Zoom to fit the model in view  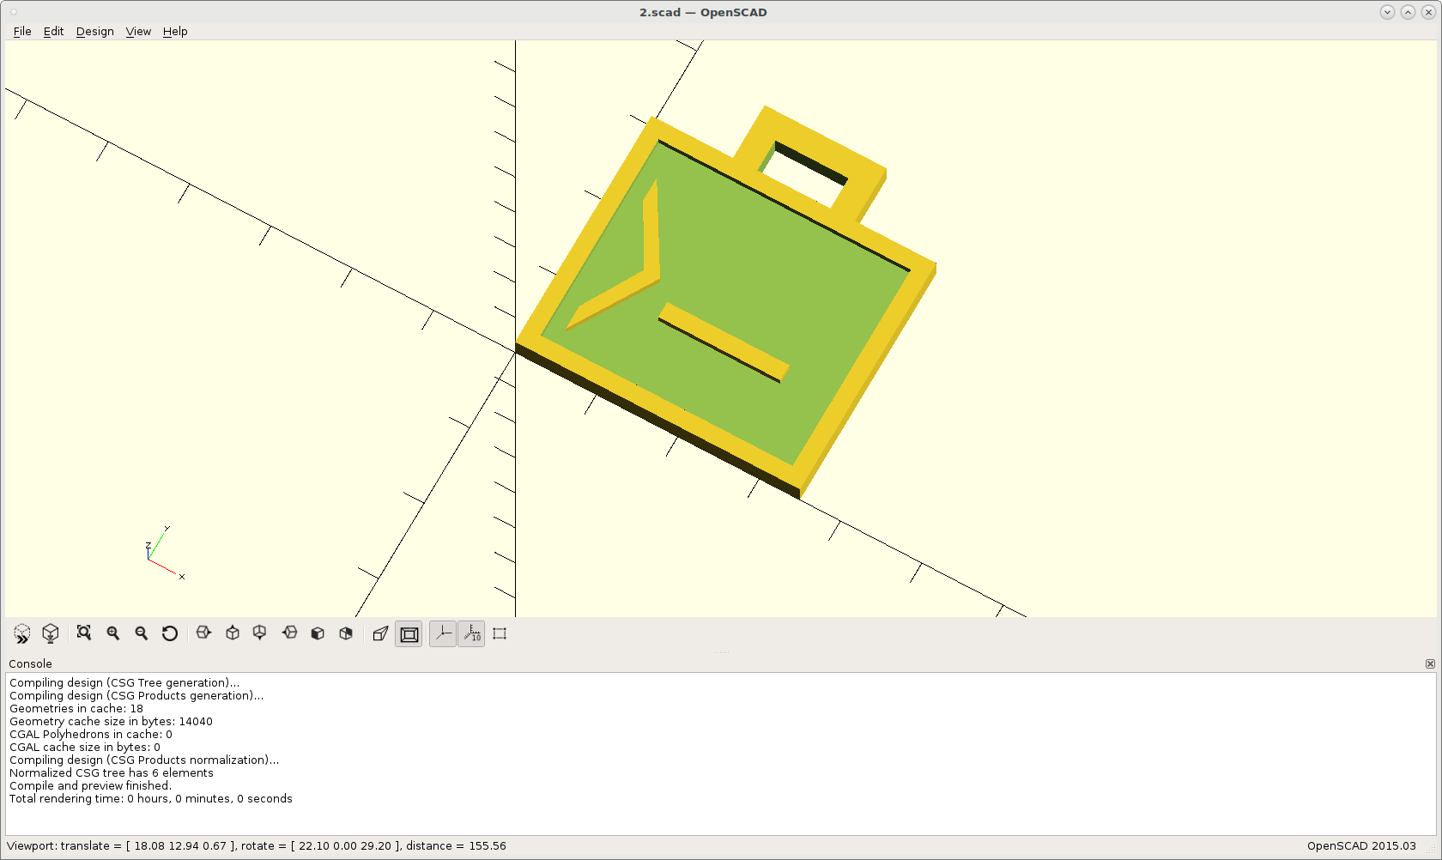click(83, 633)
